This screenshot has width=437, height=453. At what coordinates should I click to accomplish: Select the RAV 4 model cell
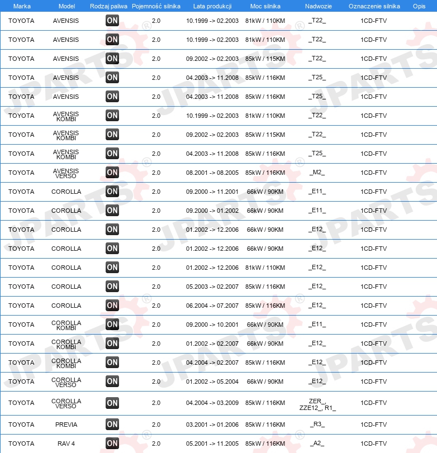click(66, 444)
